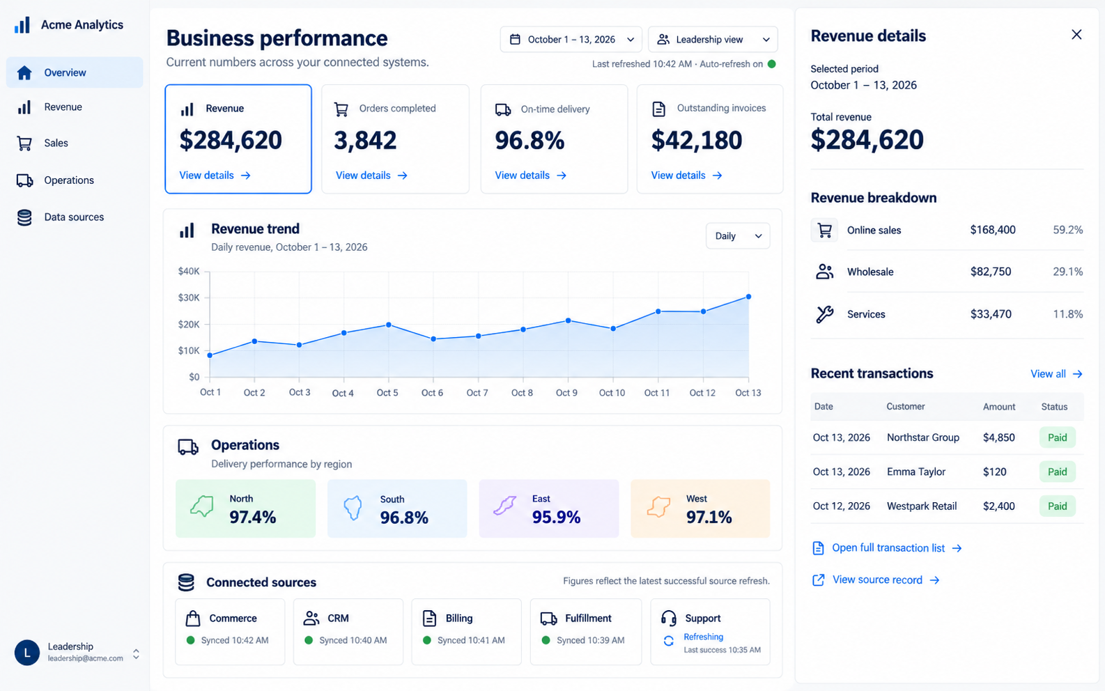Click the Oct 9 data point on chart
The height and width of the screenshot is (691, 1105).
point(569,320)
